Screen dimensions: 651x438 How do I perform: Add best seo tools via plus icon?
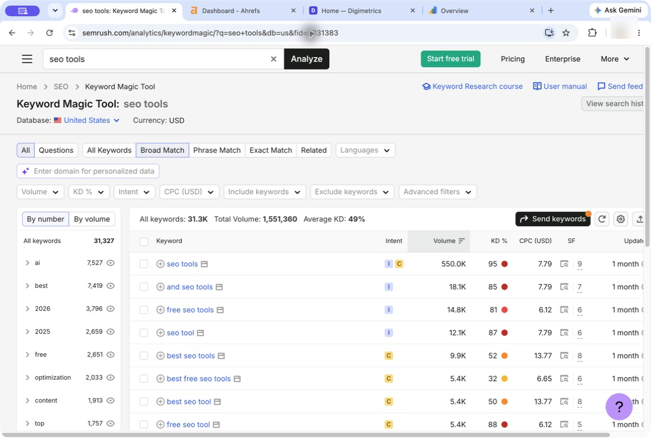(x=160, y=356)
